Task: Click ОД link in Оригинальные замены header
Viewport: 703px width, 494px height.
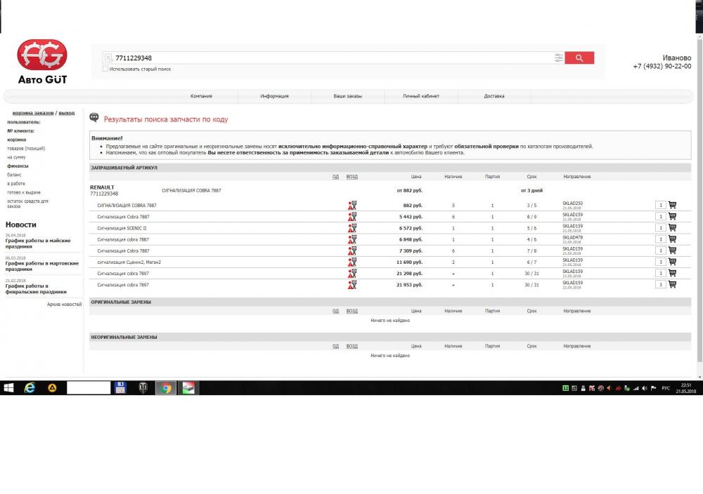Action: (x=335, y=311)
